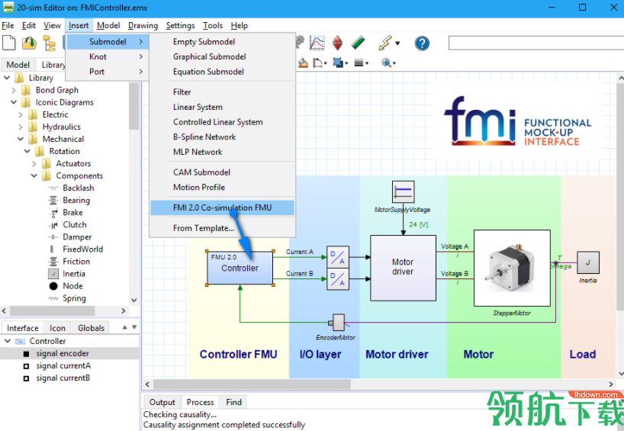Open the File menu
Screen dimensions: 624x431
coord(8,25)
